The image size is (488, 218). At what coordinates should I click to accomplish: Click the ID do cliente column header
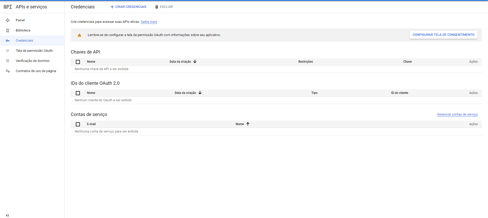click(400, 93)
